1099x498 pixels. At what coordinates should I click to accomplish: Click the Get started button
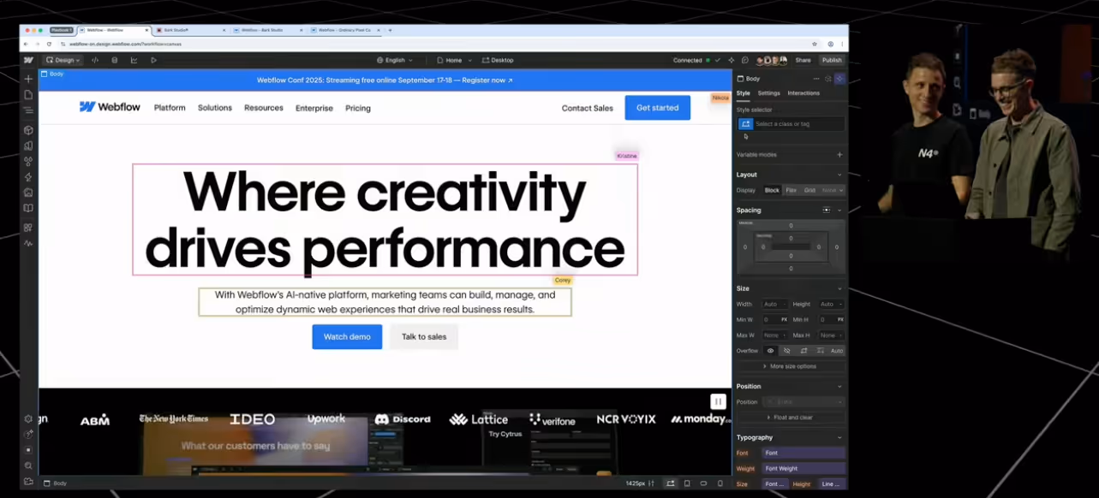[657, 108]
